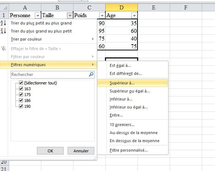Confirm with the OK button
215x171 pixels.
click(50, 151)
